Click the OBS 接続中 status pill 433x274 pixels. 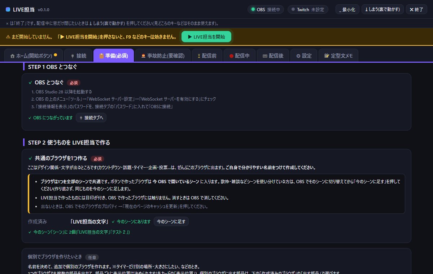(266, 9)
